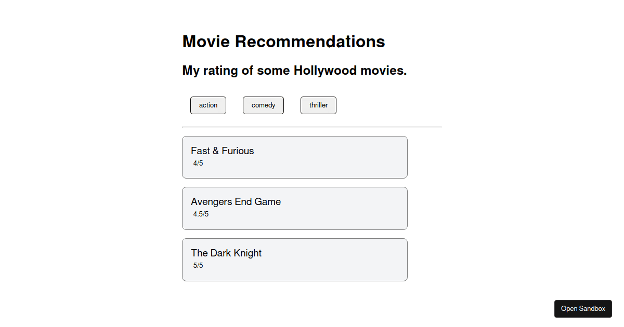624x327 pixels.
Task: Click the 4.5/5 rating of Avengers End Game
Action: (201, 213)
